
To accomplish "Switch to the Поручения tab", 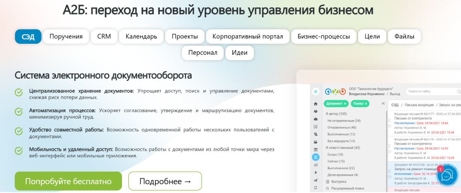I will (x=66, y=37).
